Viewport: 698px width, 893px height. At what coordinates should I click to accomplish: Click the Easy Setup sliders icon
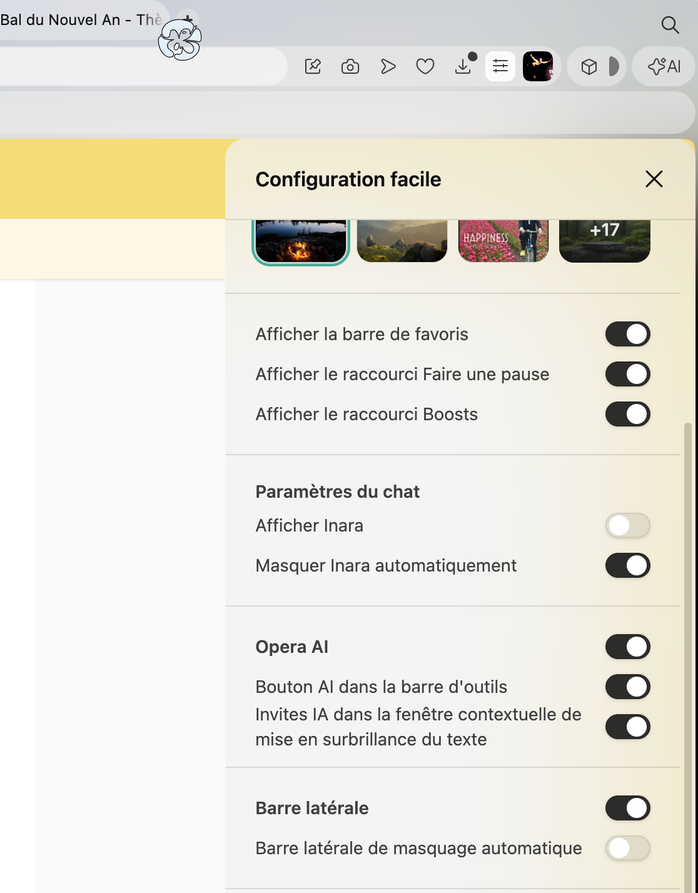[x=500, y=66]
